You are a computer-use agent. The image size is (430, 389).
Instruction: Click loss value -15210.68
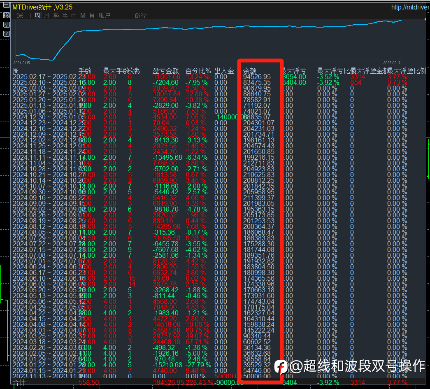[x=167, y=365]
